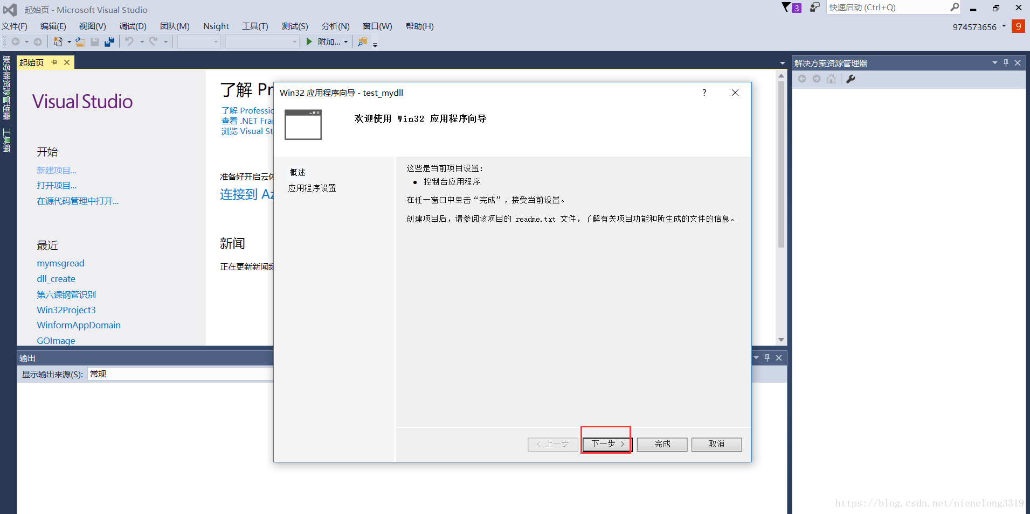This screenshot has width=1030, height=514.
Task: Click 完成 button in wizard
Action: pyautogui.click(x=662, y=444)
